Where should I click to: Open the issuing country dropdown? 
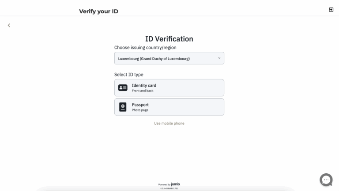point(169,58)
